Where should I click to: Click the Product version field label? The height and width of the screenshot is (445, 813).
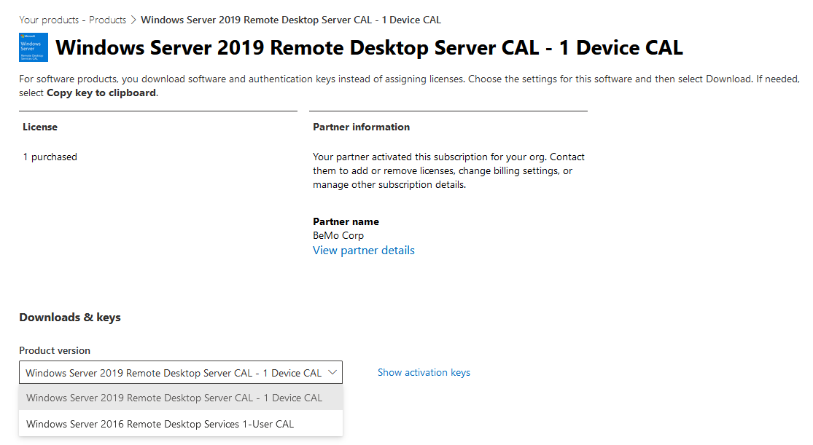(x=55, y=350)
